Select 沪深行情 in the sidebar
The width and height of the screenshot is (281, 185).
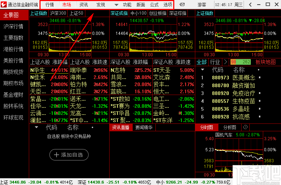point(14,27)
